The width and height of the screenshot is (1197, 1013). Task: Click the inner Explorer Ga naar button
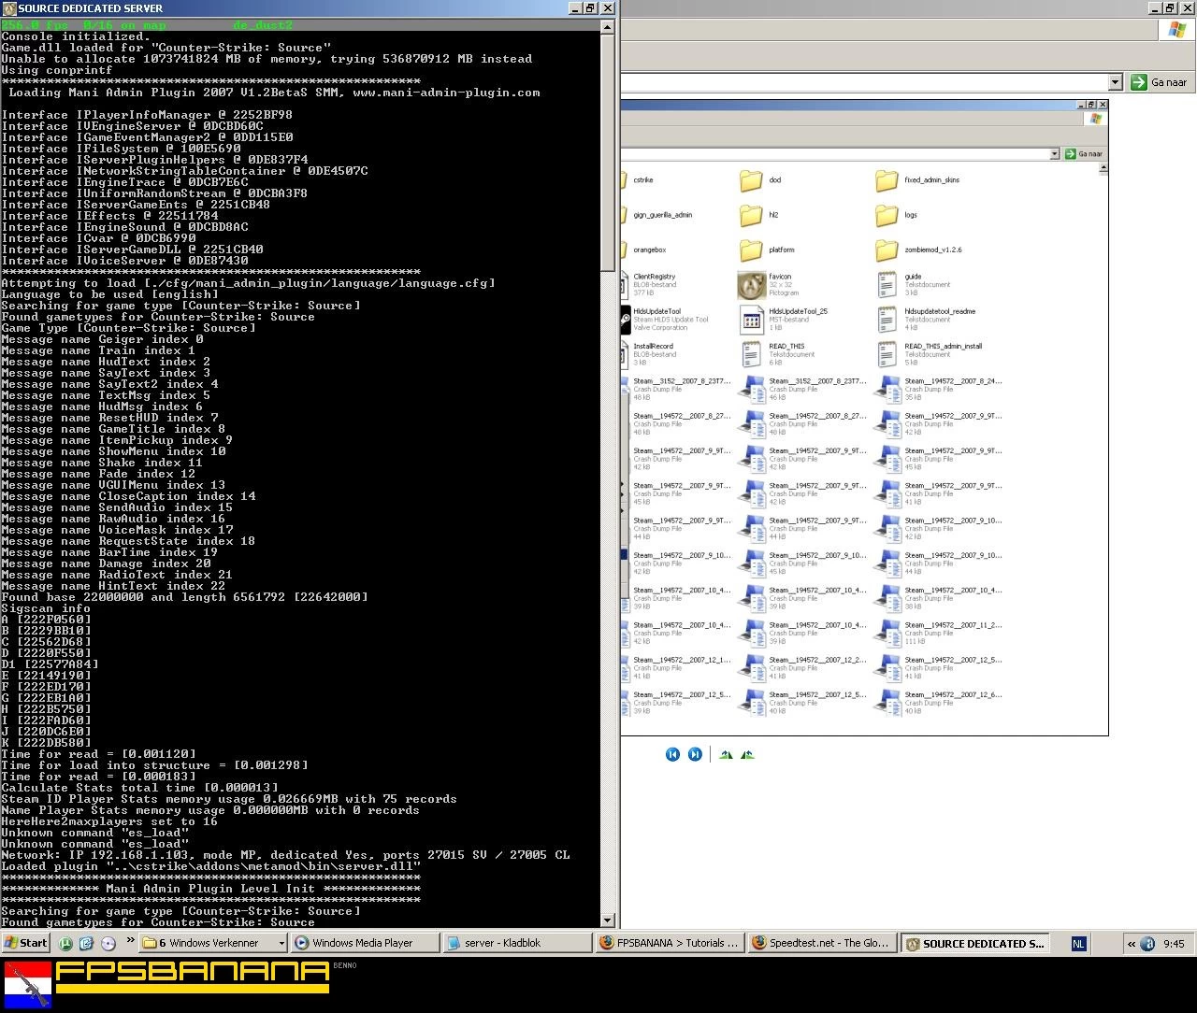pyautogui.click(x=1085, y=153)
